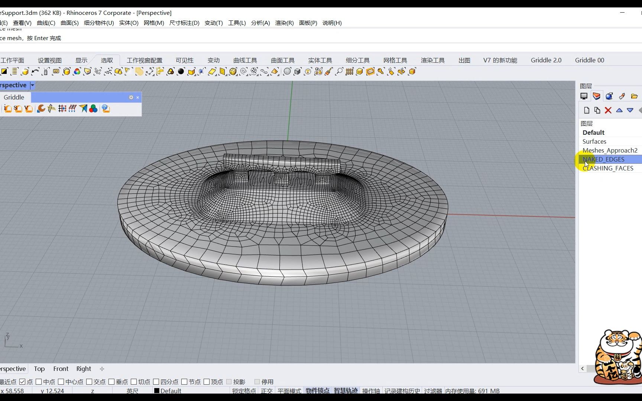The image size is (642, 401).
Task: Open the Layers panel tab icon
Action: 596,97
